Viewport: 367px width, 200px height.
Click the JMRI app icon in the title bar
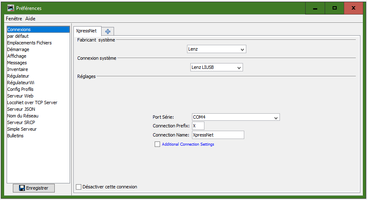click(x=10, y=8)
